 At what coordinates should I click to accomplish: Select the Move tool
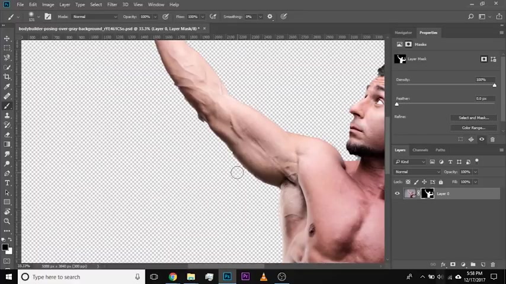click(x=7, y=38)
